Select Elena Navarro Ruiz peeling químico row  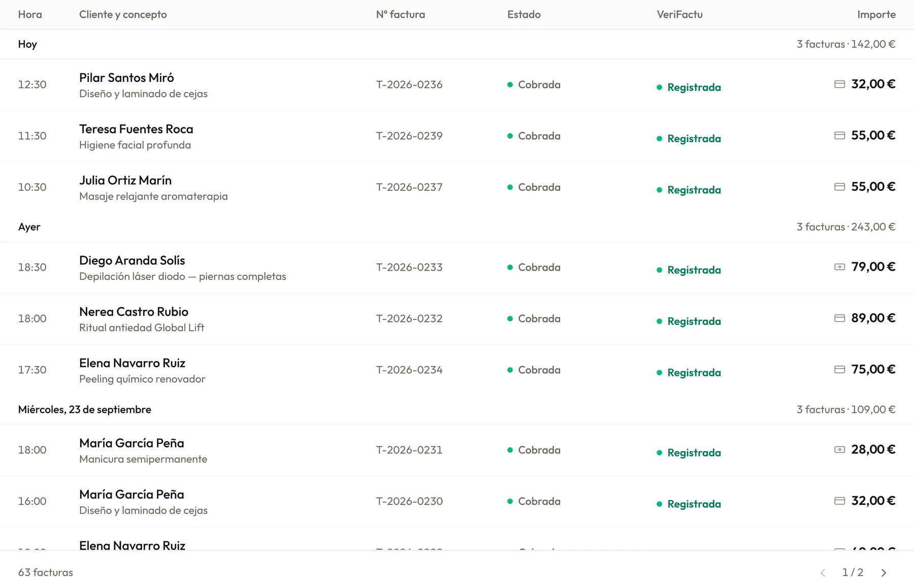click(x=457, y=370)
